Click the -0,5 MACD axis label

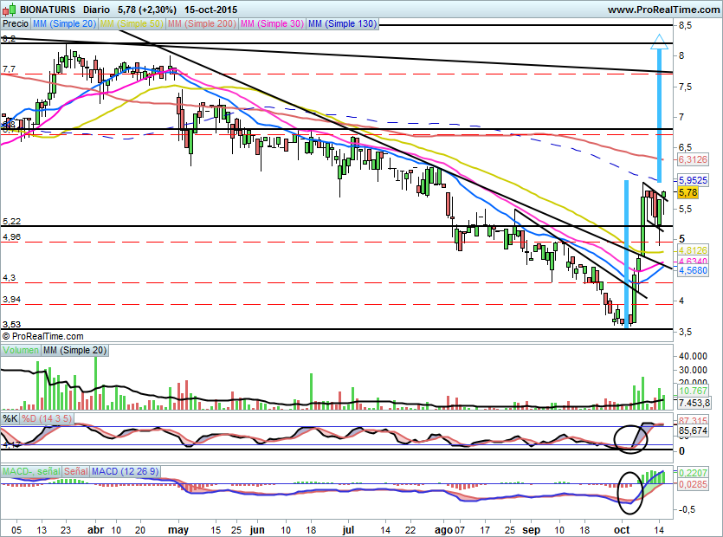(x=687, y=510)
